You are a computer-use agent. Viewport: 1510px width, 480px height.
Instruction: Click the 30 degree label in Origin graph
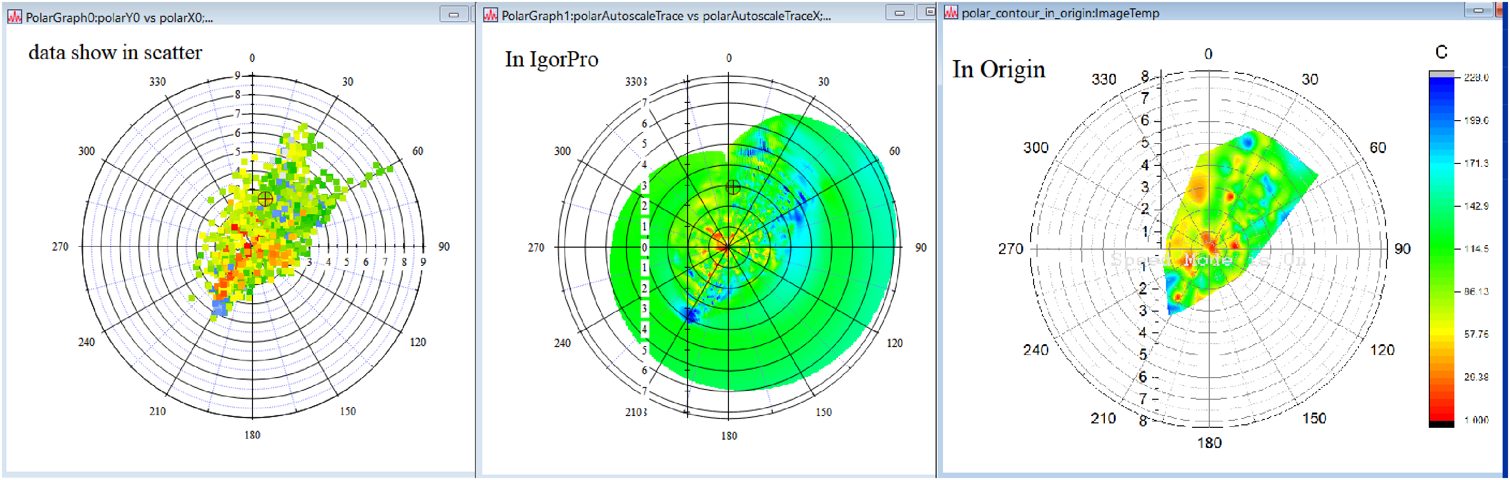1310,79
